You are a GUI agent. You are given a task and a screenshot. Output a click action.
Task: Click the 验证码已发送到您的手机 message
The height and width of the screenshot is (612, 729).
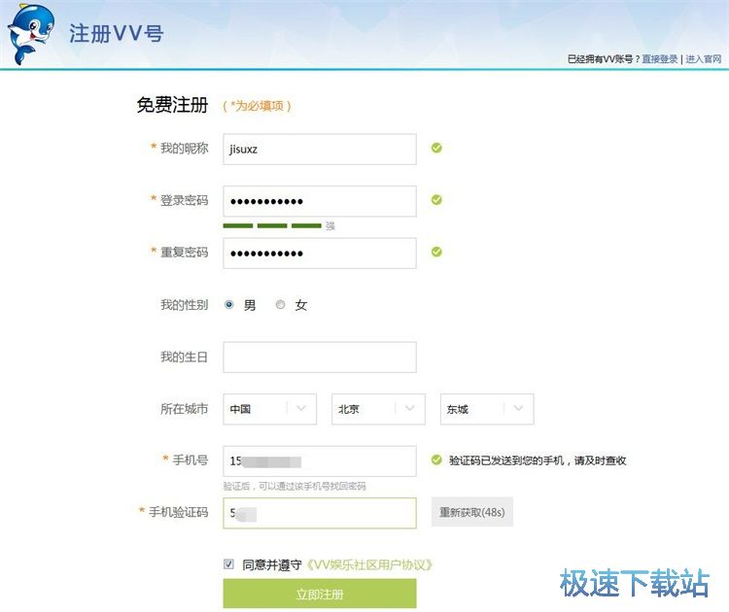click(538, 460)
